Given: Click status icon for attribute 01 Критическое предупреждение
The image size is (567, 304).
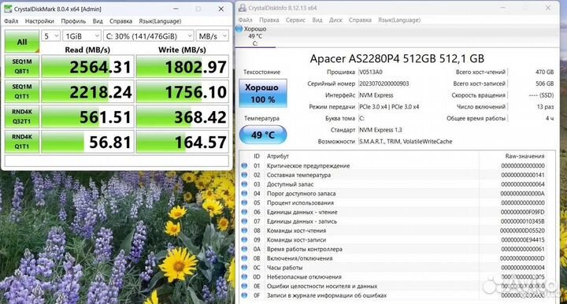Looking at the screenshot, I should click(244, 165).
